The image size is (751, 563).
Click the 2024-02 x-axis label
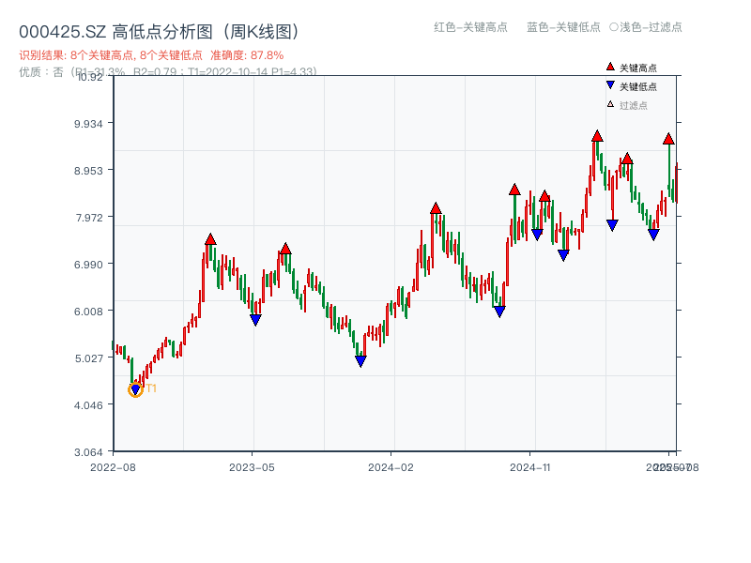click(391, 467)
